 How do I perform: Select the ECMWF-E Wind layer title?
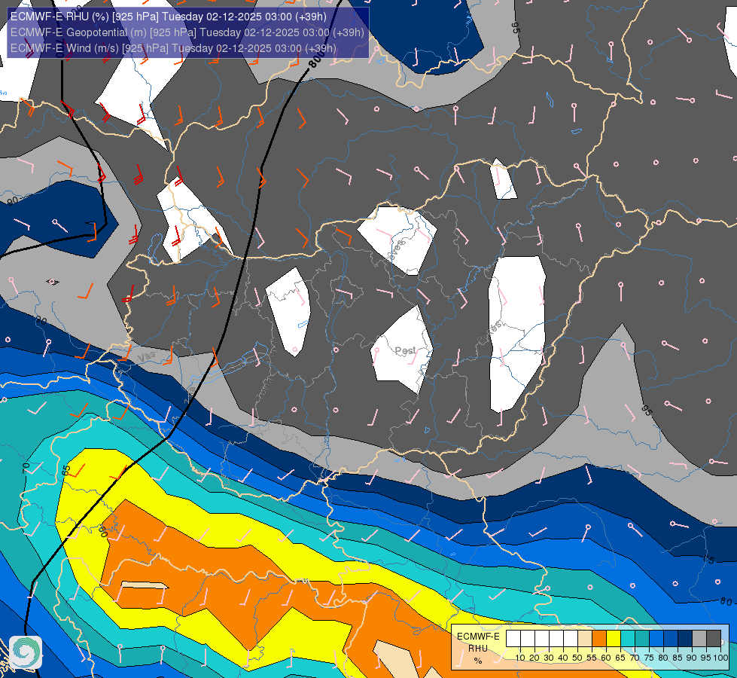(x=173, y=48)
